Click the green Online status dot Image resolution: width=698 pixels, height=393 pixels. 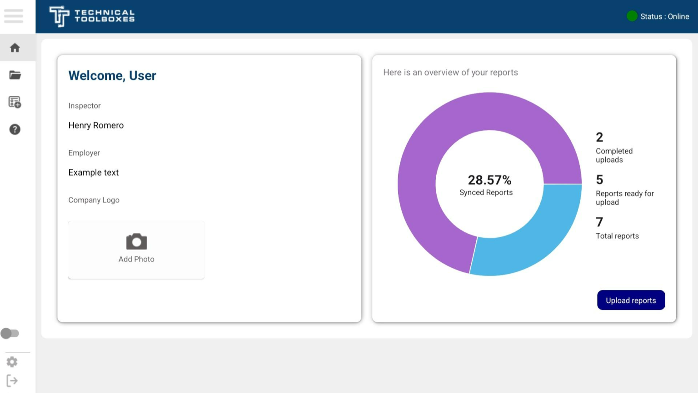(x=632, y=15)
